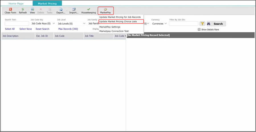Switch to the Home Page tab
The image size is (256, 132).
coord(16,3)
